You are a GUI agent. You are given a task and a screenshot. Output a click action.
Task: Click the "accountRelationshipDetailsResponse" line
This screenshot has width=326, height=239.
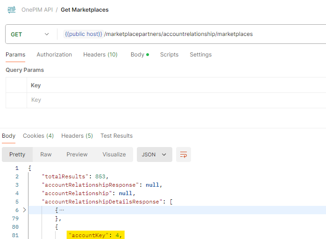click(107, 202)
